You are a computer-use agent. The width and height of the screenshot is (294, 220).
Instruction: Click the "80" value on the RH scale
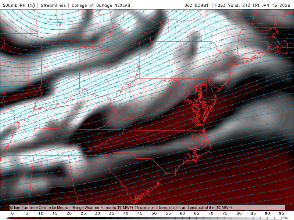(x=239, y=213)
